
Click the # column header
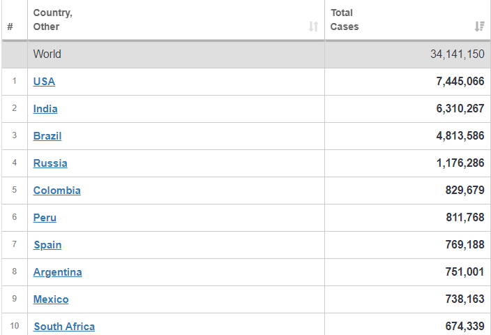pos(10,27)
